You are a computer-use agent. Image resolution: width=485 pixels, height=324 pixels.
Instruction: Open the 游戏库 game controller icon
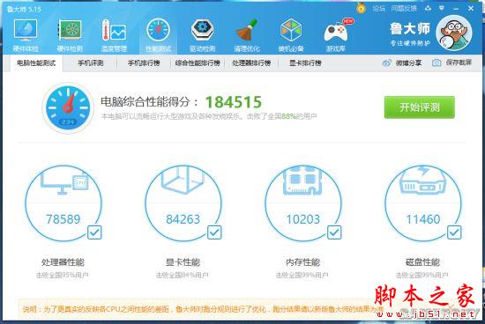[x=335, y=35]
